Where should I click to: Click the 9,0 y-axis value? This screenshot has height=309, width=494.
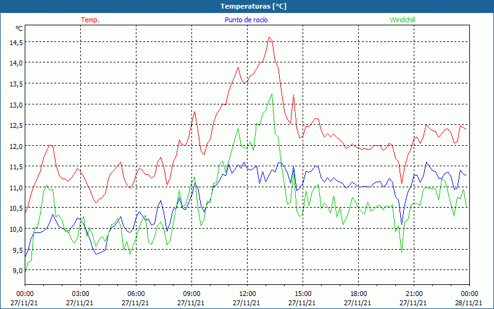(x=17, y=271)
